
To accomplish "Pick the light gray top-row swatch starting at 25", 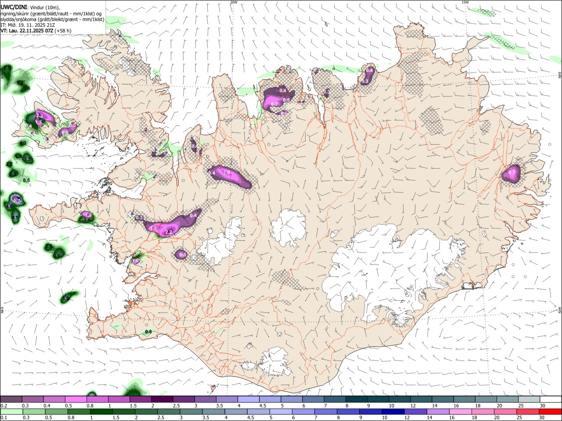I will pos(528,399).
